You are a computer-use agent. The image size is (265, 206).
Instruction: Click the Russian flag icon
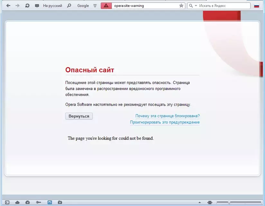pos(257,6)
